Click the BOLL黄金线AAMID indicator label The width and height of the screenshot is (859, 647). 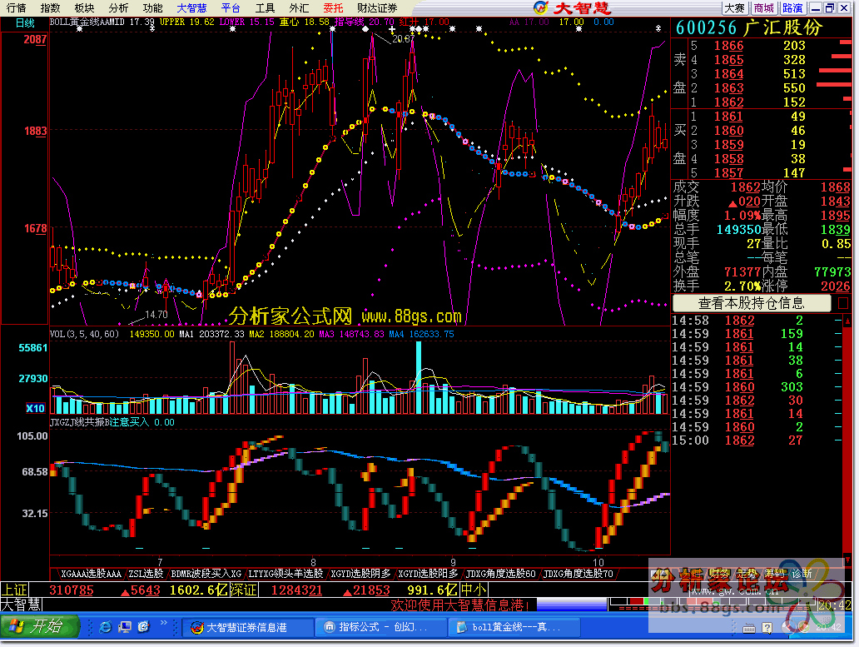point(87,22)
